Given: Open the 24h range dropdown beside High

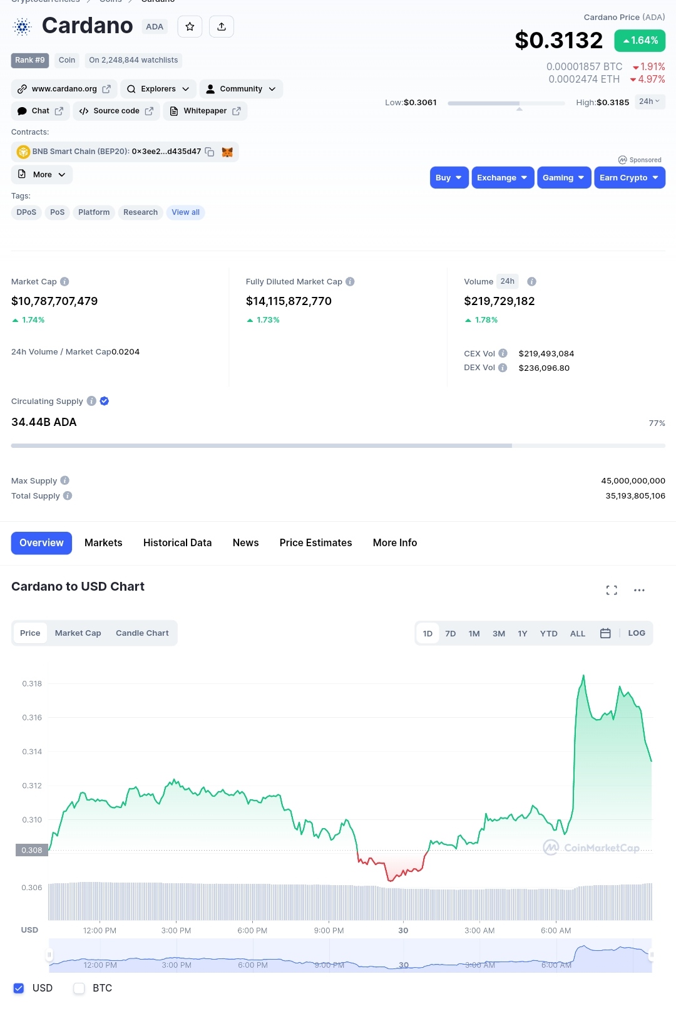Looking at the screenshot, I should click(650, 101).
